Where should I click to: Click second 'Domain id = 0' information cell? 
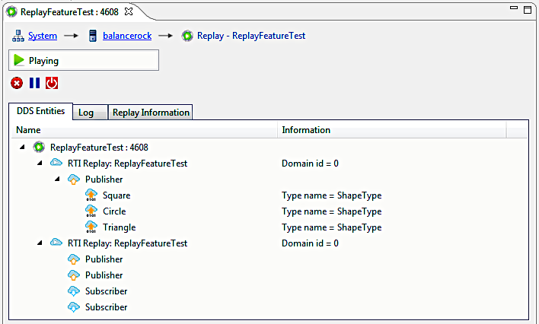click(310, 243)
